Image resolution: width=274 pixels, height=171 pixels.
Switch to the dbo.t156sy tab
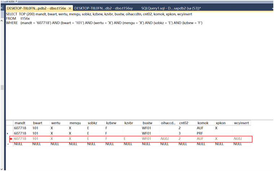coord(103,8)
